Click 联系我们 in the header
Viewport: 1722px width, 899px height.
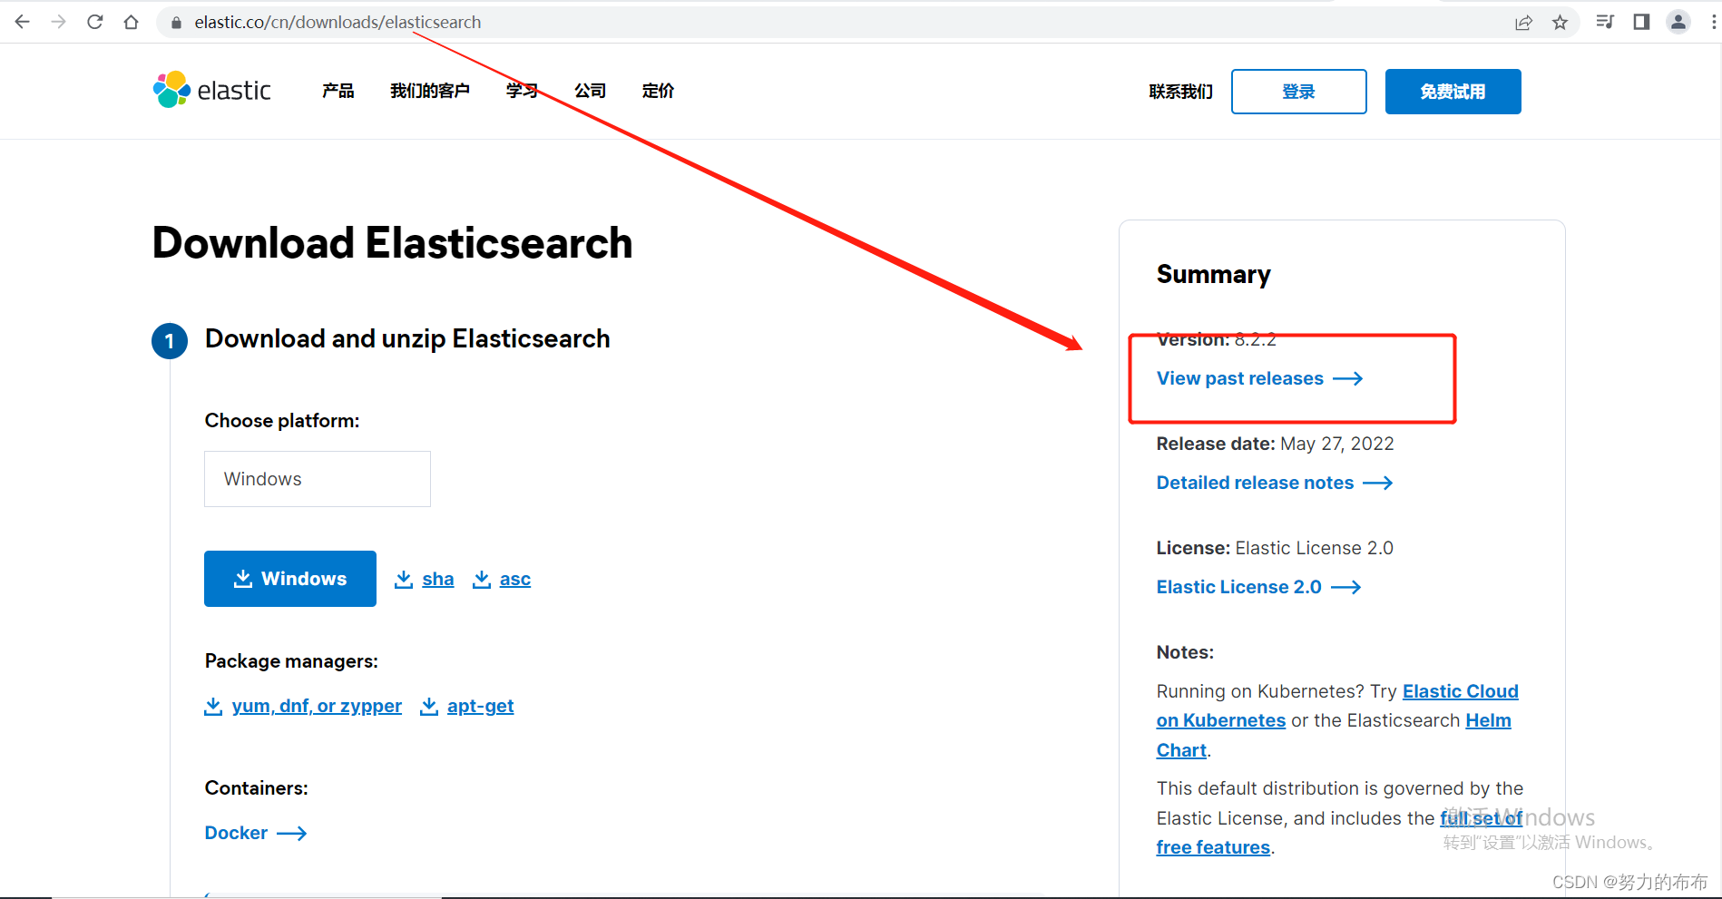coord(1180,92)
